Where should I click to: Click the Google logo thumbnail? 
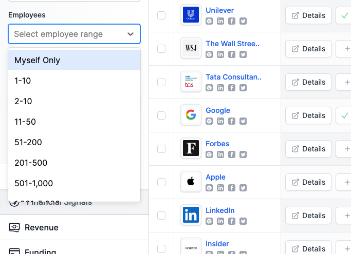tap(191, 115)
